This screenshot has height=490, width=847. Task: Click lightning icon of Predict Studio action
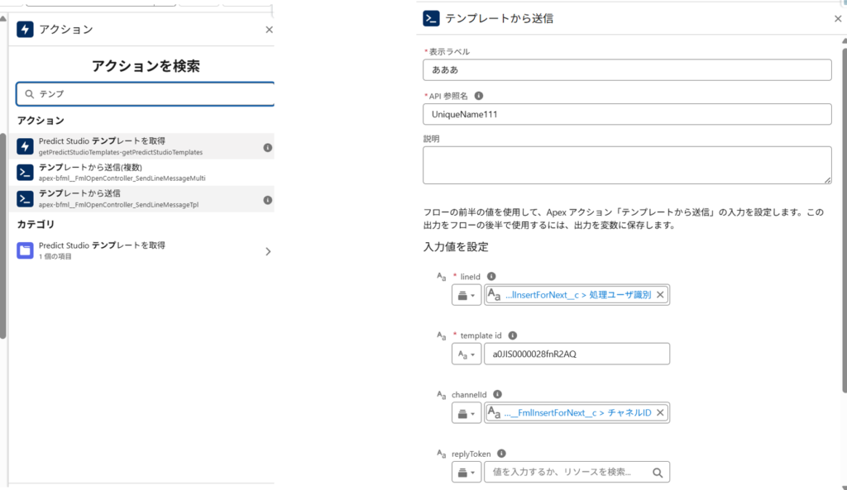(25, 146)
